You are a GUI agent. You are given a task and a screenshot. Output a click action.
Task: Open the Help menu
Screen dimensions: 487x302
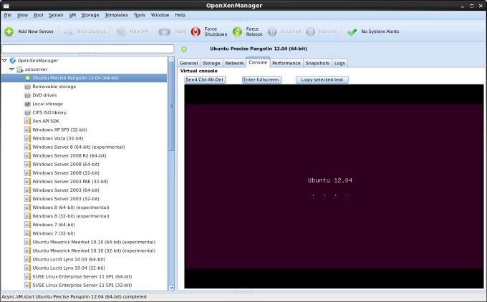pos(180,15)
